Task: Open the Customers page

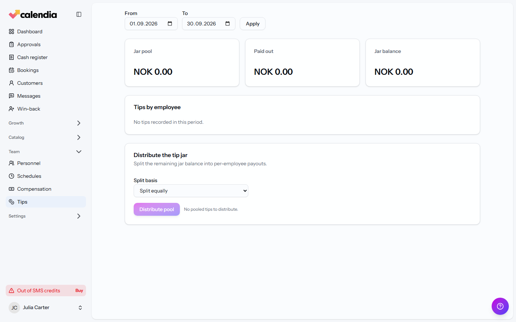Action: [46, 83]
